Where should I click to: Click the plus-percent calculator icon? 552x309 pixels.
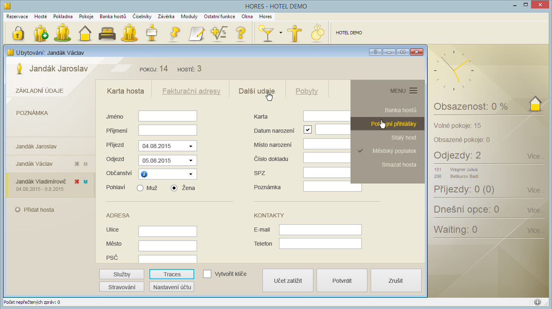click(219, 33)
